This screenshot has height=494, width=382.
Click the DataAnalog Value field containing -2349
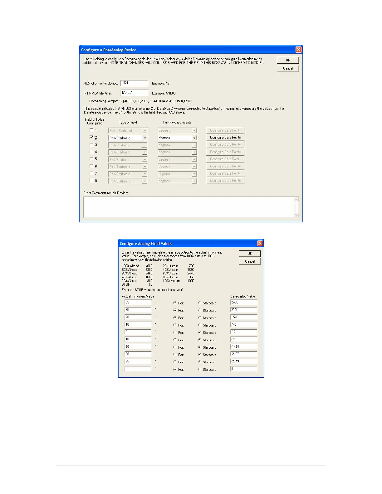pos(244,361)
